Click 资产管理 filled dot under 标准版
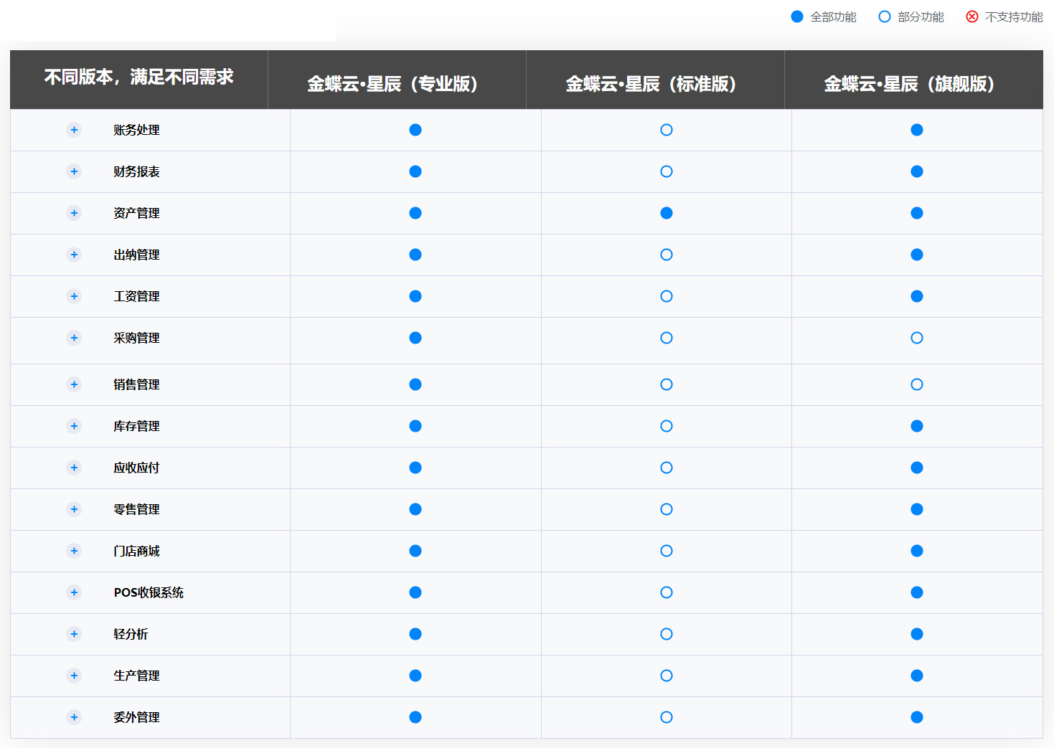 [x=667, y=213]
